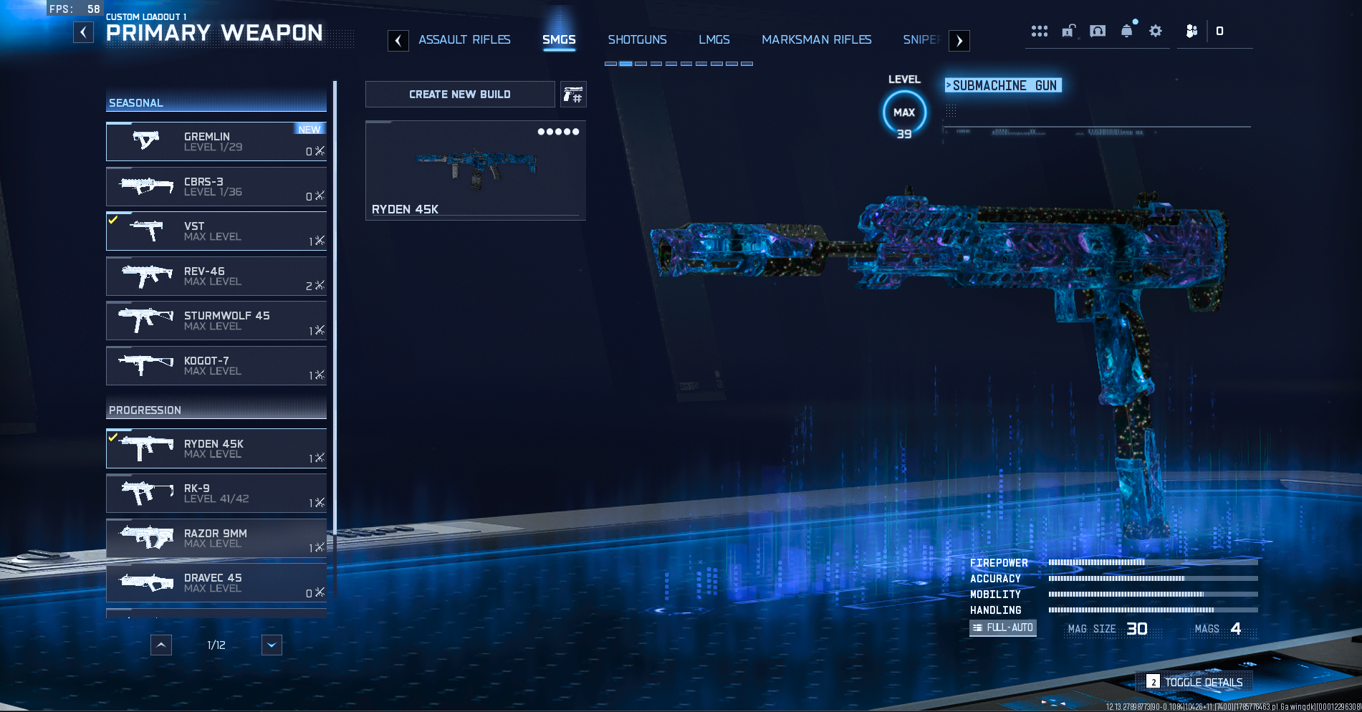
Task: Click the Submachine Gun label
Action: 1003,85
